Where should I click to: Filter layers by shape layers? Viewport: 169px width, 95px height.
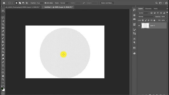[161, 13]
